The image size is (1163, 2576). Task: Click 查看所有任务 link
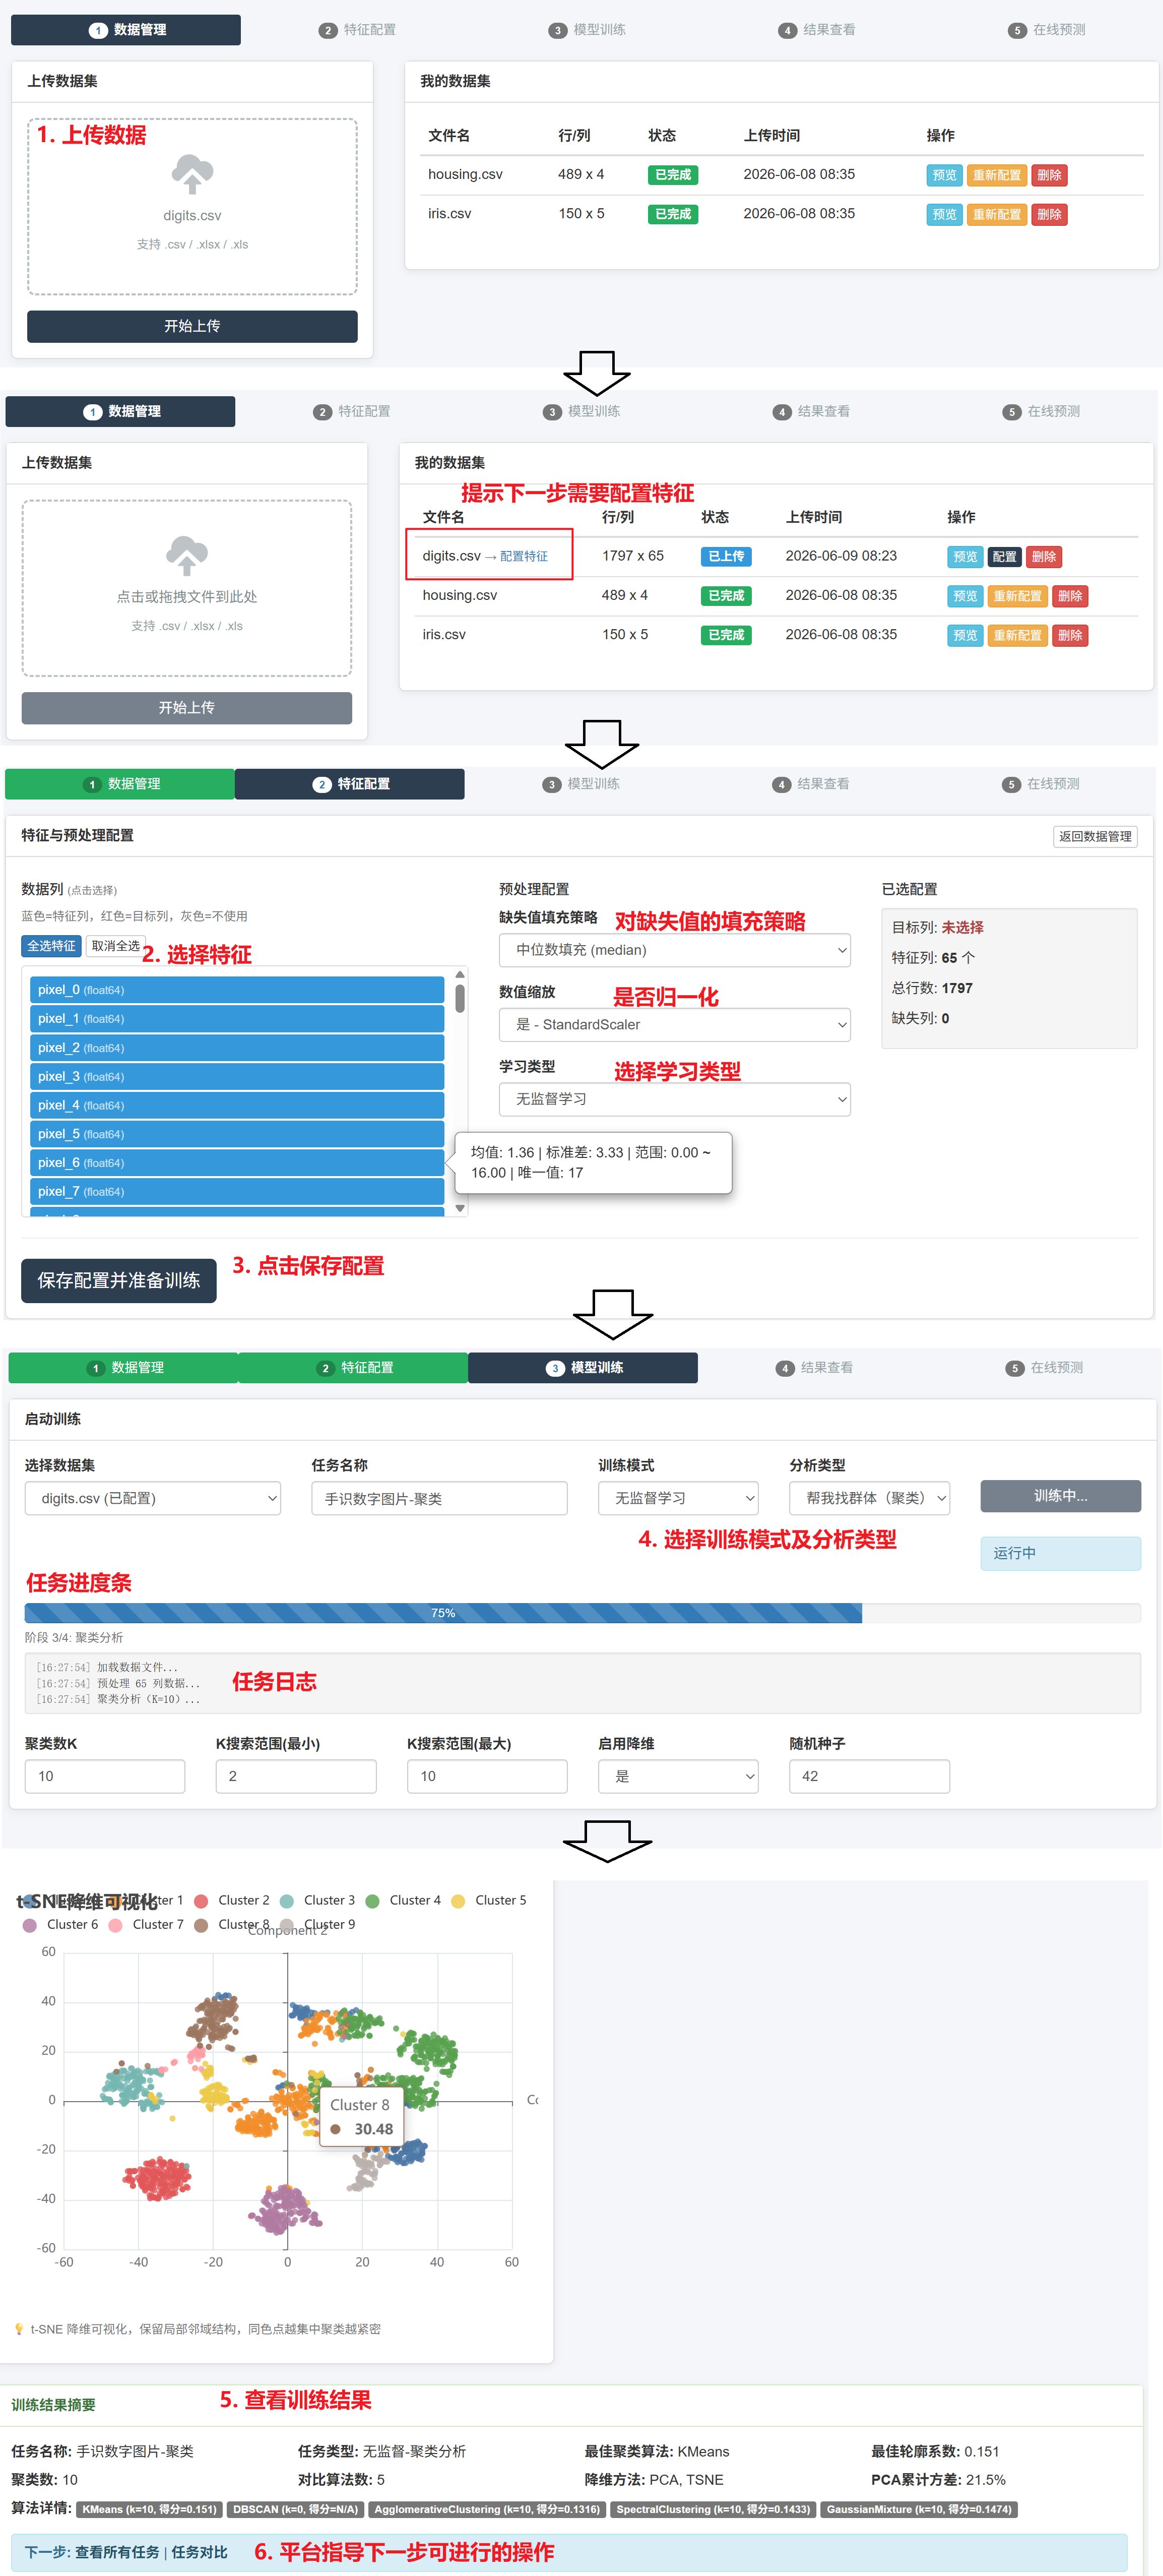coord(117,2552)
